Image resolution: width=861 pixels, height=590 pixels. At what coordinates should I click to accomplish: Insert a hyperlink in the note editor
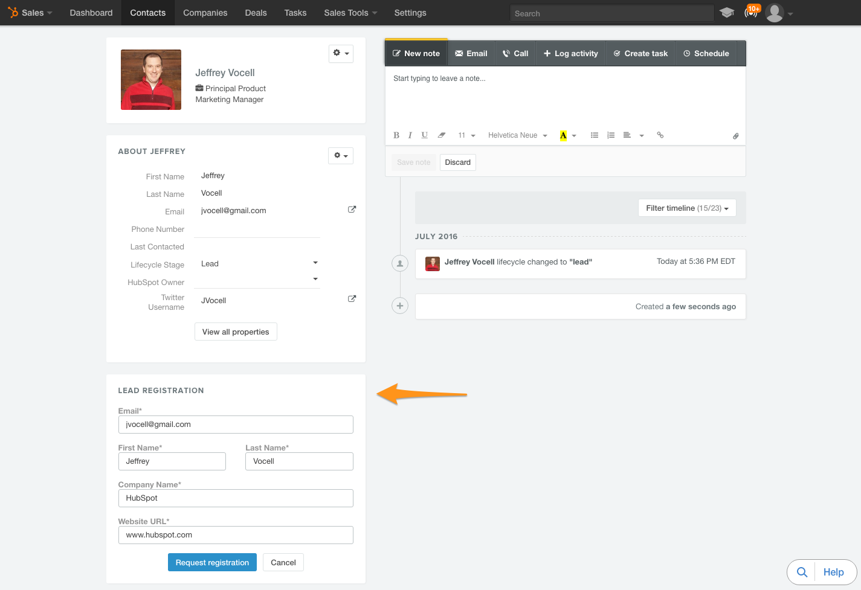[660, 135]
